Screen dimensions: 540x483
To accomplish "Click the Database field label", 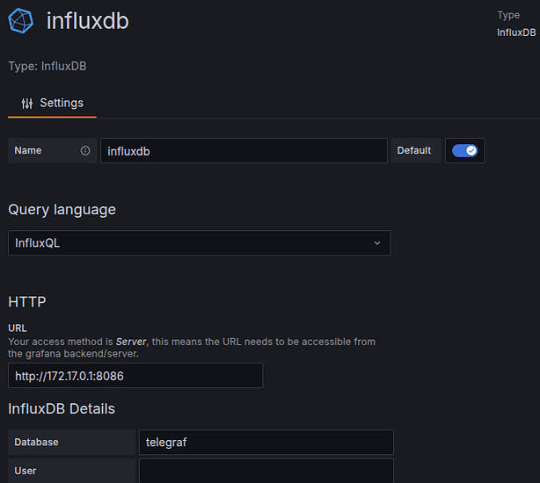I will [x=36, y=443].
